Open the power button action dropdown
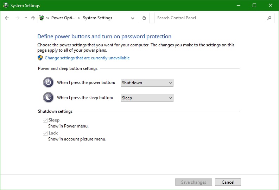This screenshot has width=279, height=190. (147, 83)
